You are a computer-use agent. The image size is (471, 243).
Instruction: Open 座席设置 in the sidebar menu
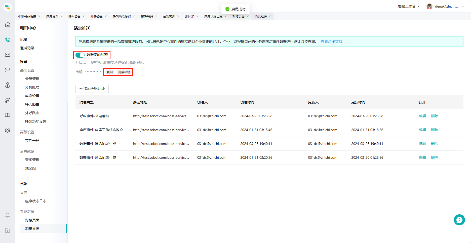pyautogui.click(x=32, y=96)
